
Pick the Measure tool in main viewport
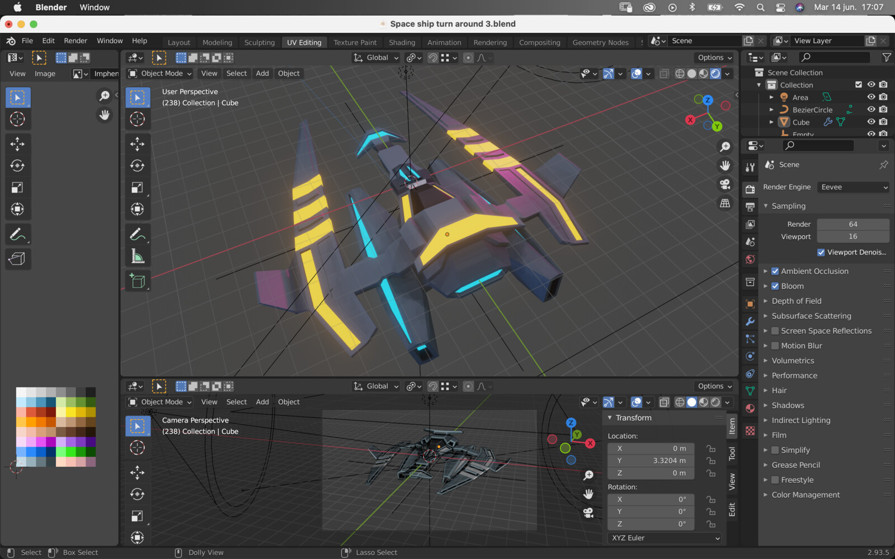point(137,257)
